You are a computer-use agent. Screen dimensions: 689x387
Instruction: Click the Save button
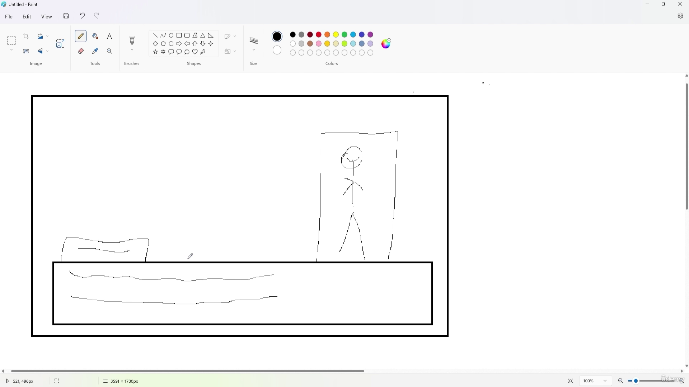click(66, 16)
